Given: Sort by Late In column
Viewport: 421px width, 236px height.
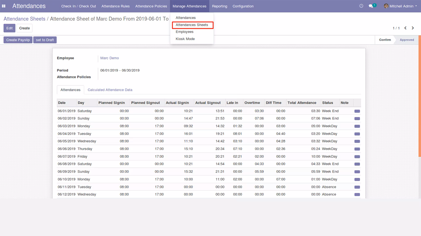Looking at the screenshot, I should click(x=235, y=103).
